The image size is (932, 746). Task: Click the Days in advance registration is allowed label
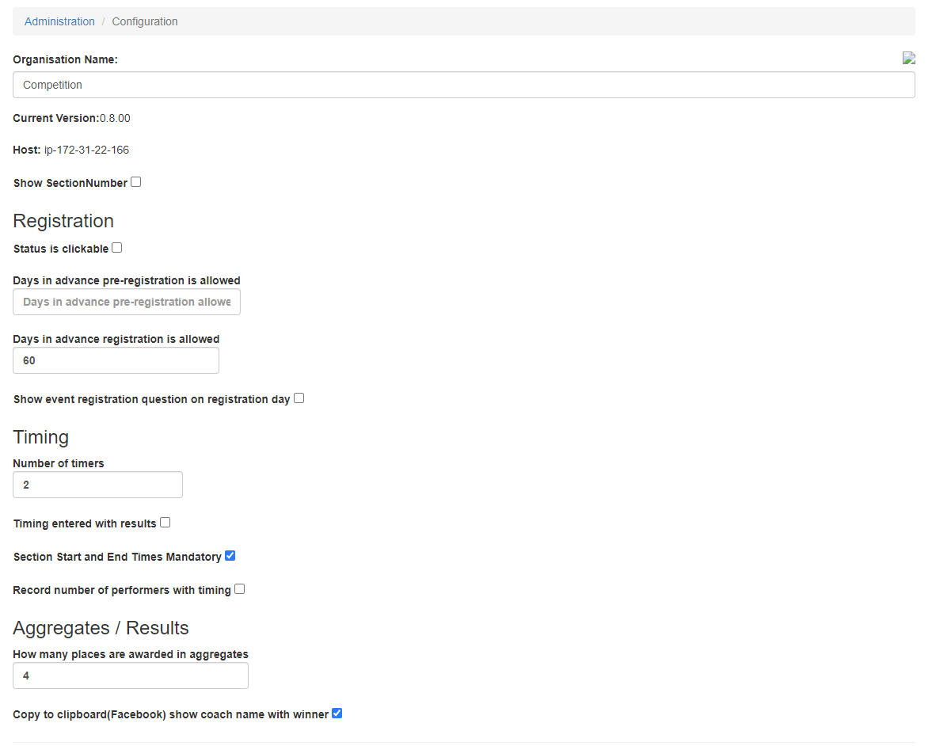click(116, 340)
